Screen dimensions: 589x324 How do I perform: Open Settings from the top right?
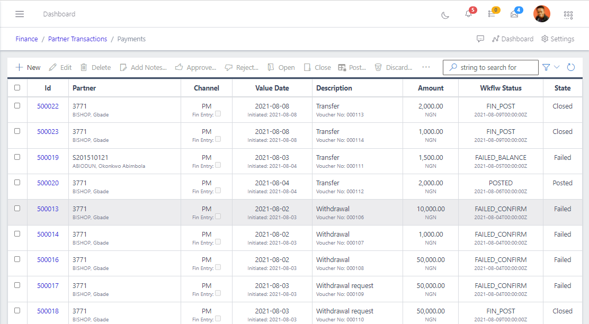558,39
